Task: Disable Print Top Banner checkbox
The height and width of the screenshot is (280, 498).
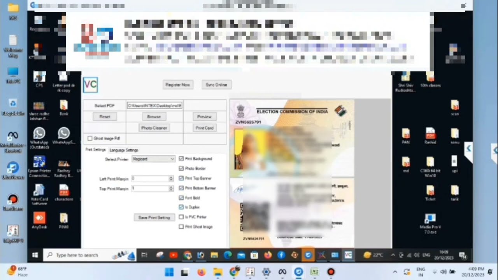Action: (x=181, y=178)
